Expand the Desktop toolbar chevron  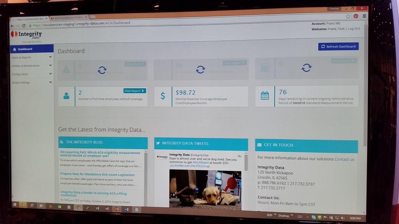(291, 215)
